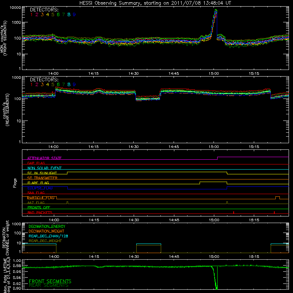Click the ATTENUATOR_STATE flag label
Screen dimensions: 293x293
click(44, 158)
